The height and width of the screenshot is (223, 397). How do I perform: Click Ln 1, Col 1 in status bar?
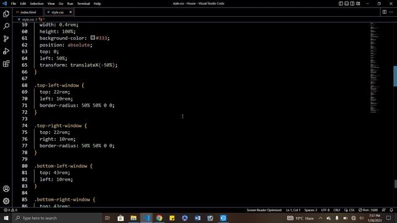click(x=293, y=210)
